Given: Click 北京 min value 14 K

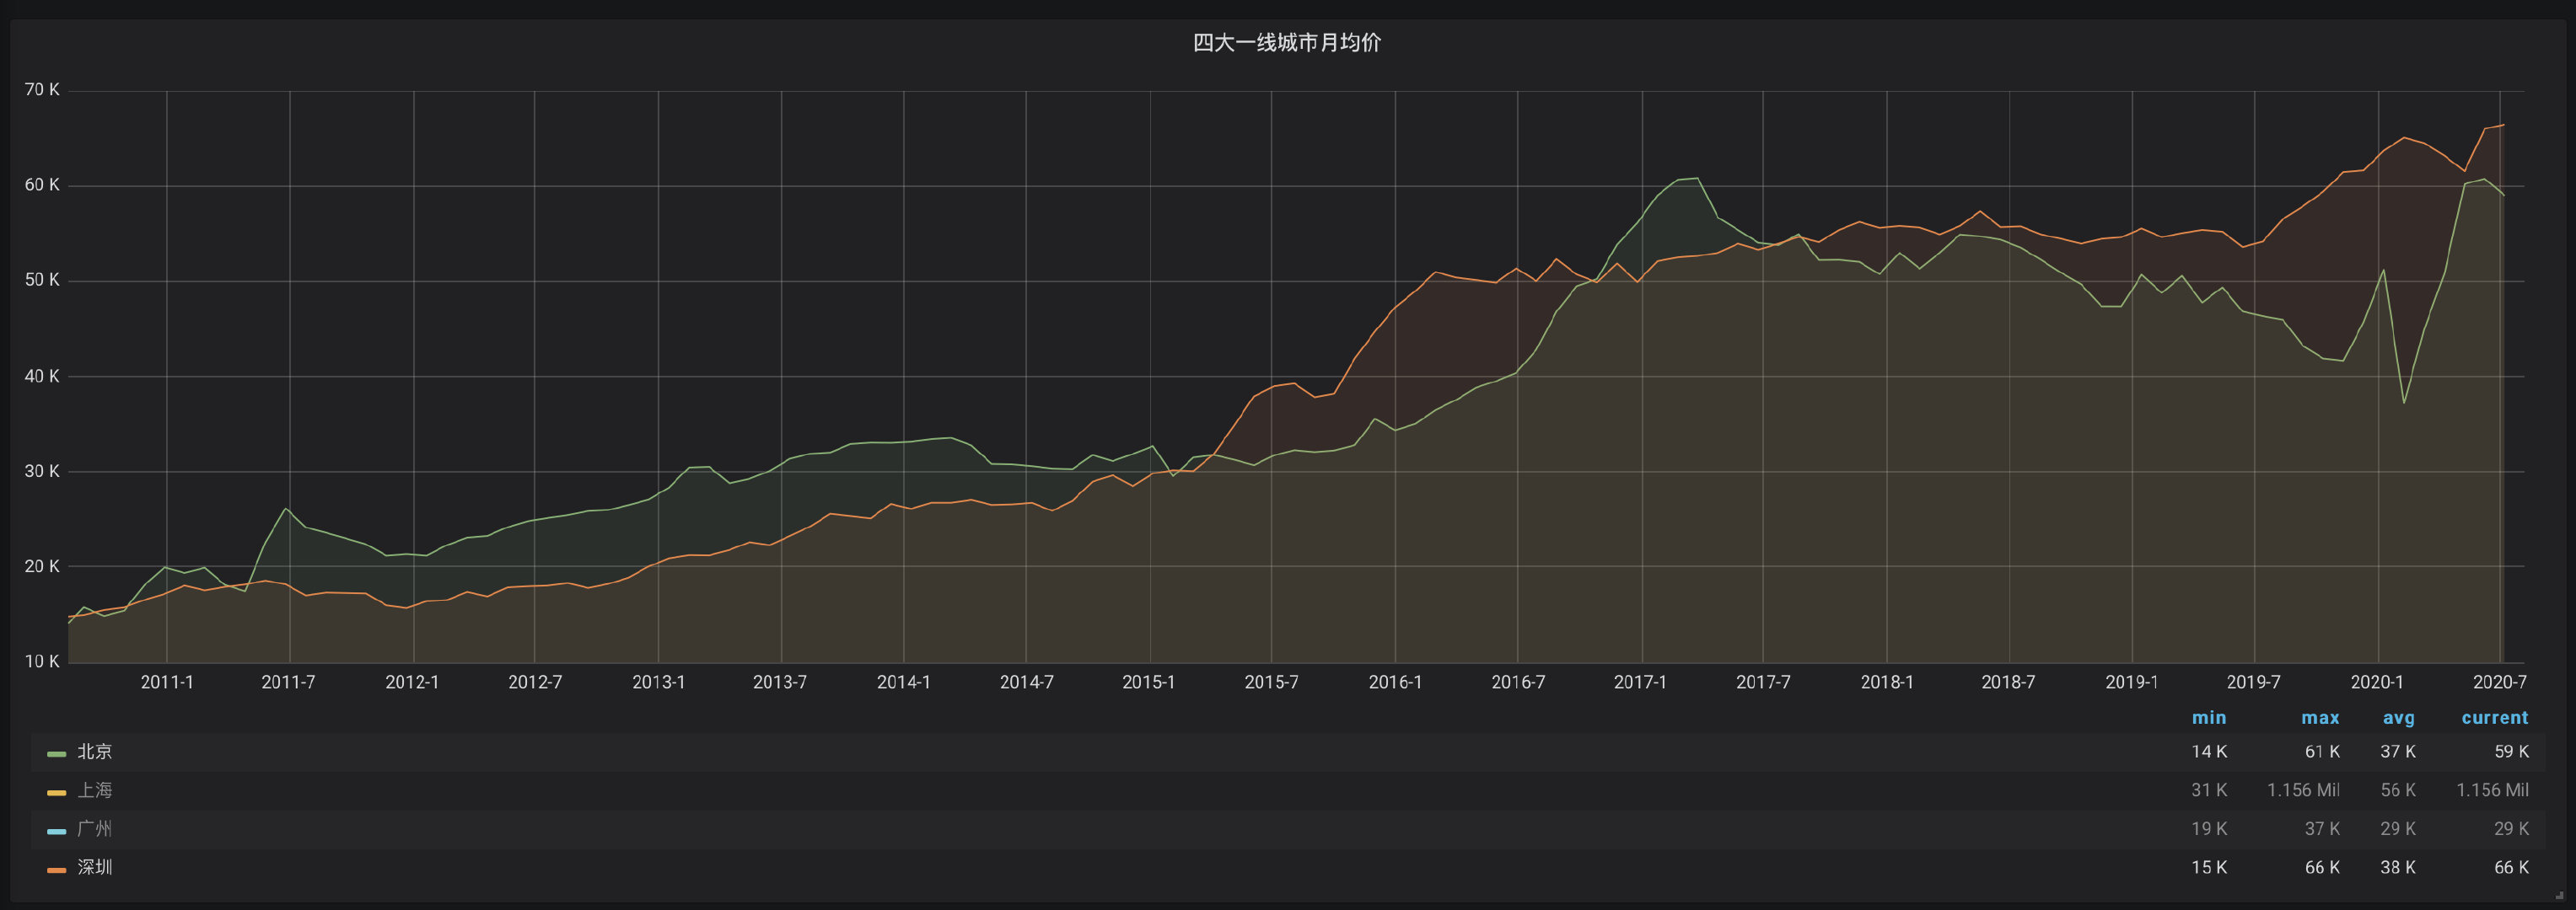Looking at the screenshot, I should [2209, 752].
